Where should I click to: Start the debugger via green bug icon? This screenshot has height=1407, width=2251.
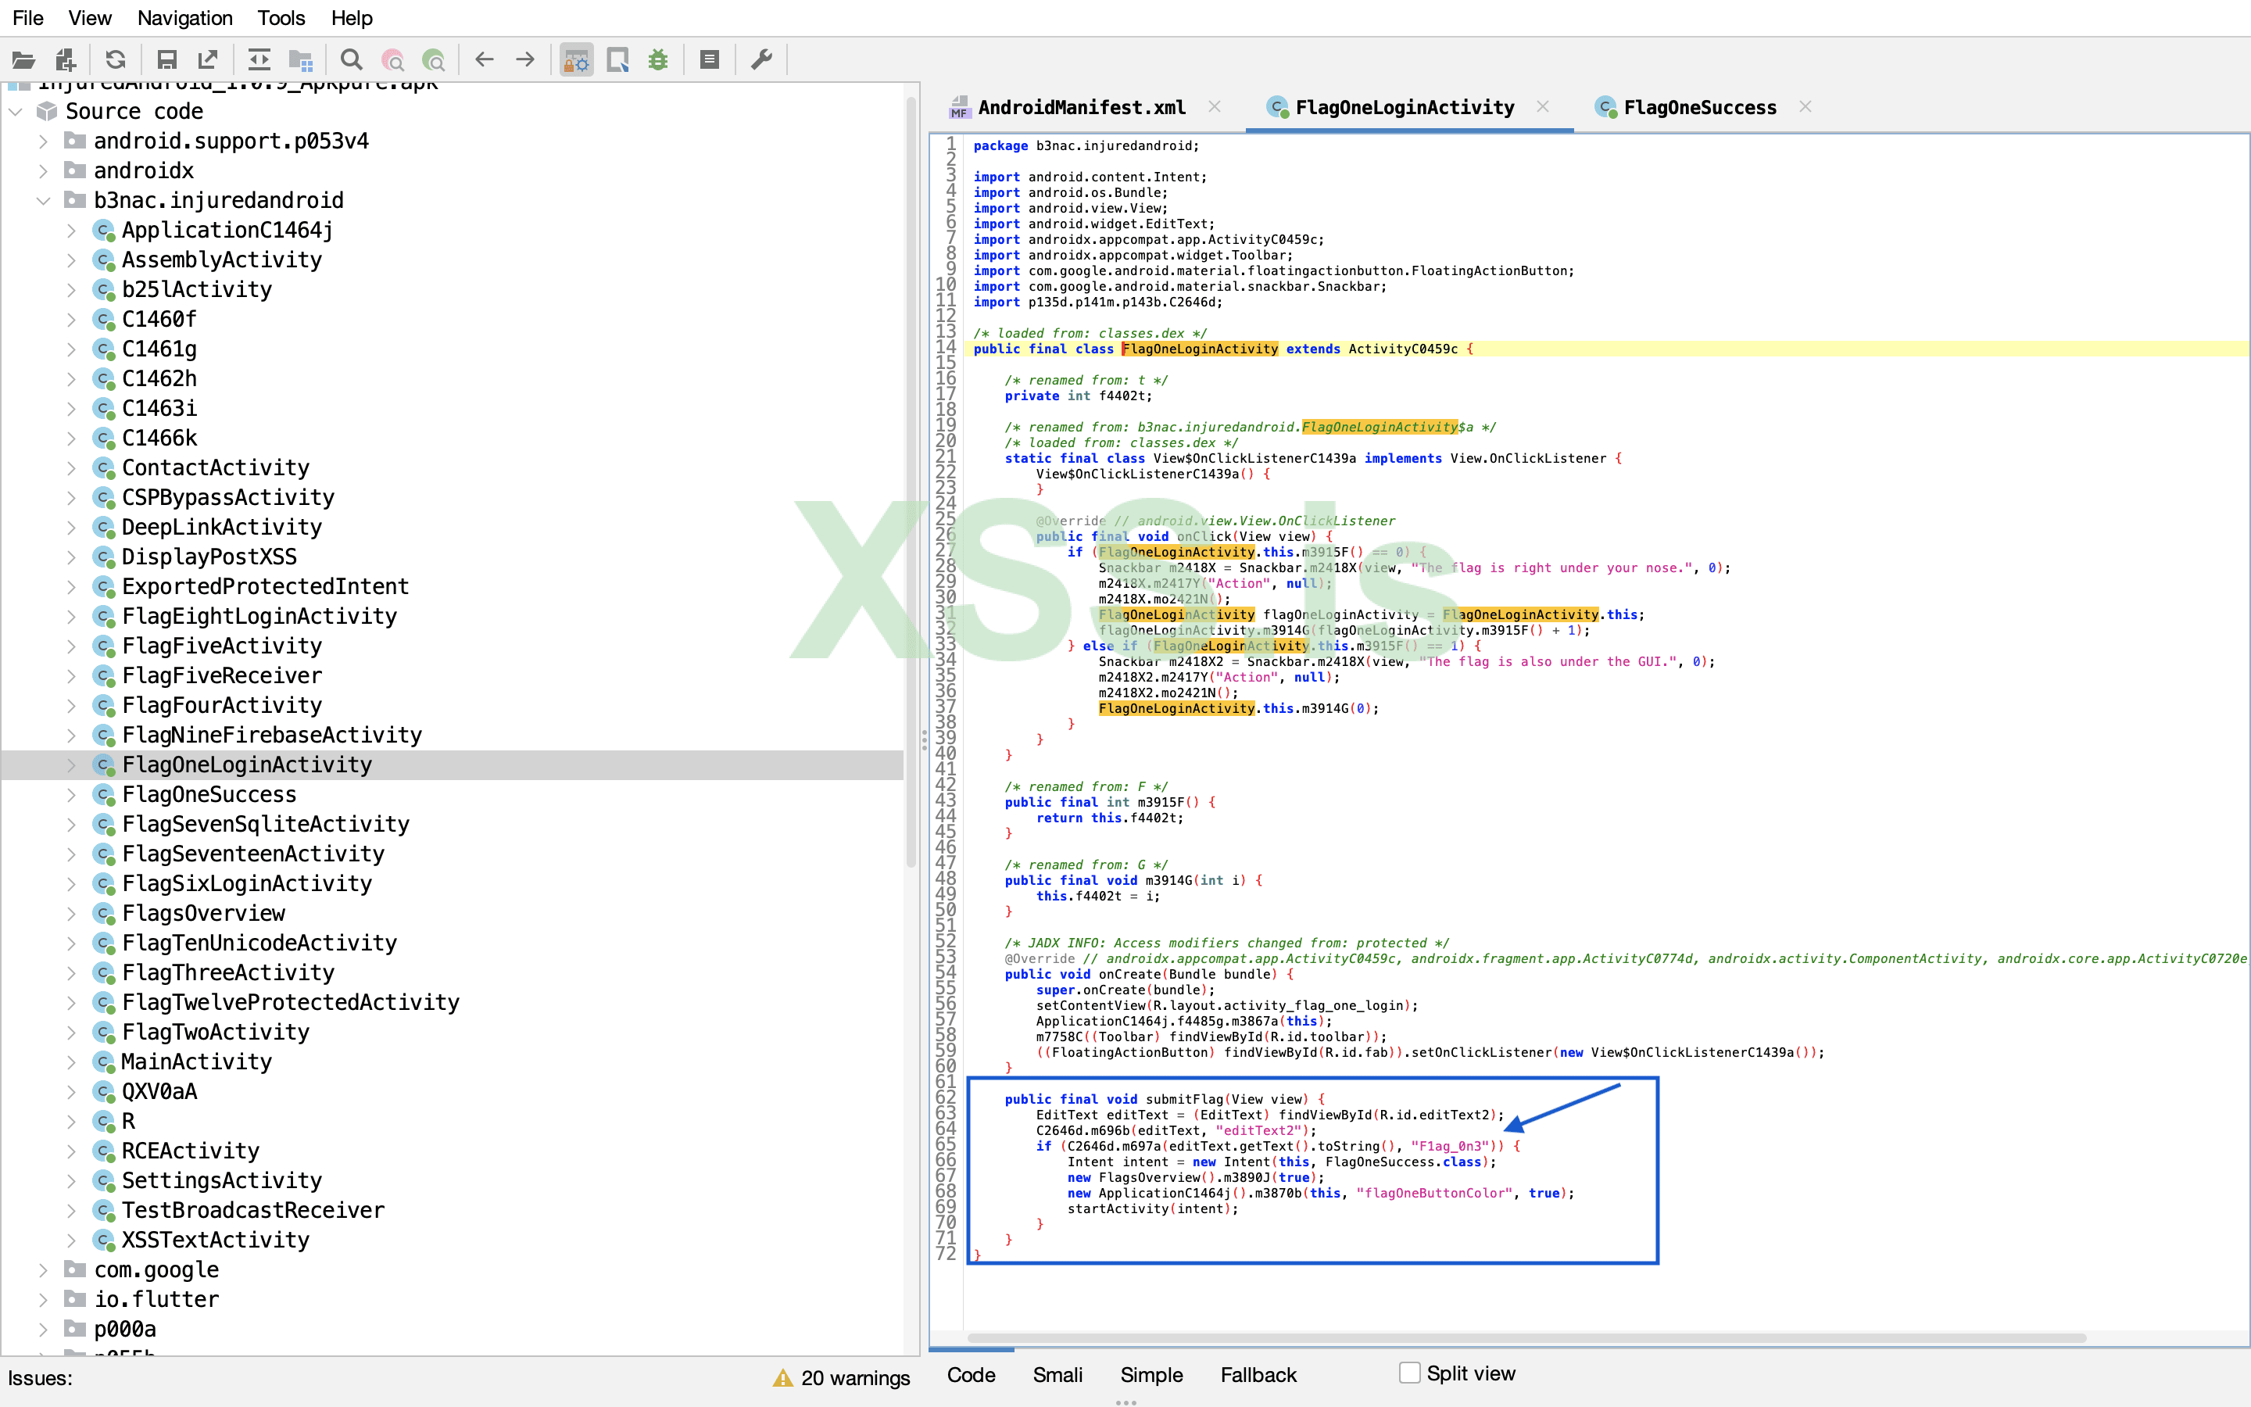click(659, 60)
